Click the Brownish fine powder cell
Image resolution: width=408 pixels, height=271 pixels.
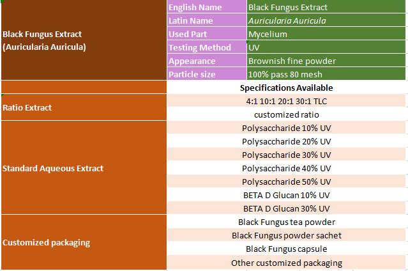(326, 61)
